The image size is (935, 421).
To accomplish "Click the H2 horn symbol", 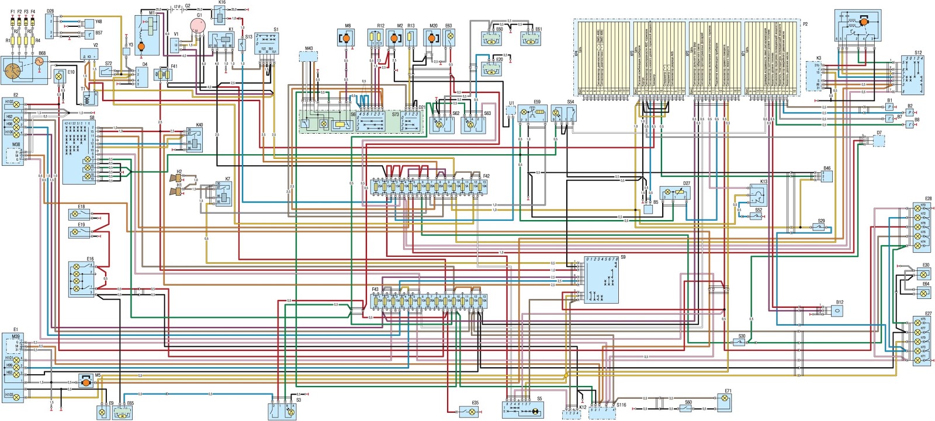I will pyautogui.click(x=176, y=178).
